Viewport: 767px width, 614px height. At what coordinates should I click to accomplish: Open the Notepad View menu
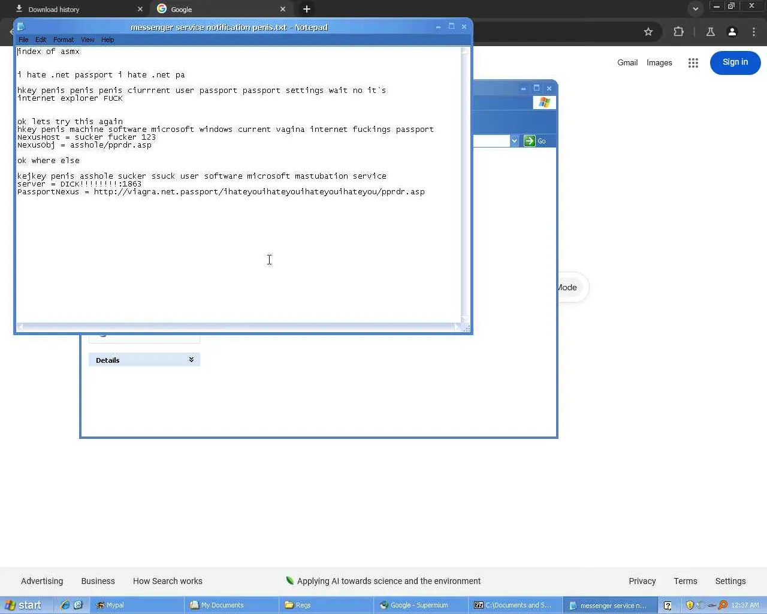[x=87, y=40]
